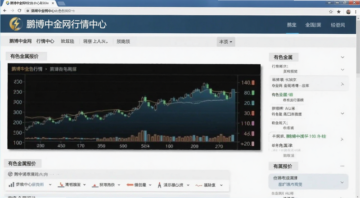The height and width of the screenshot is (198, 360).
Task: Click the red left-arrow icon in the toolbar
Action: click(x=130, y=184)
